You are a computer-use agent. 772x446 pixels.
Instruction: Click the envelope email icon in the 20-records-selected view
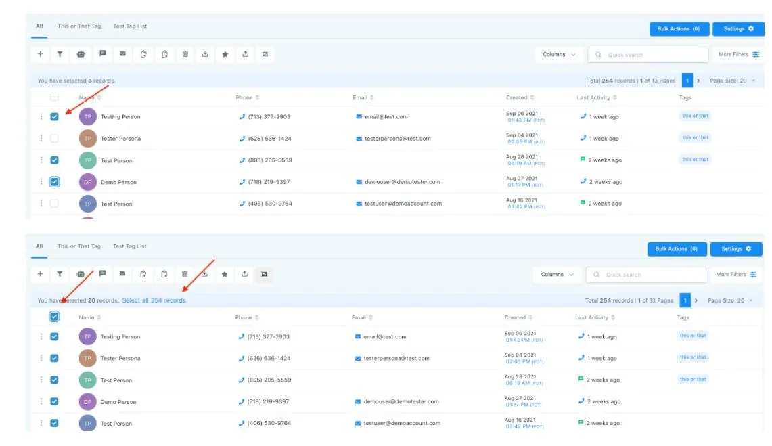point(122,273)
